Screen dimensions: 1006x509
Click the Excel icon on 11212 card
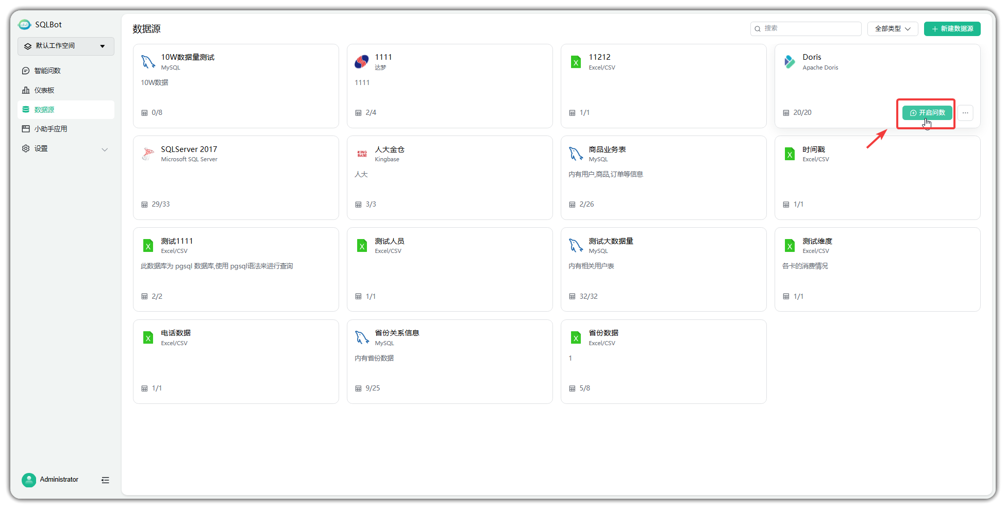click(576, 62)
